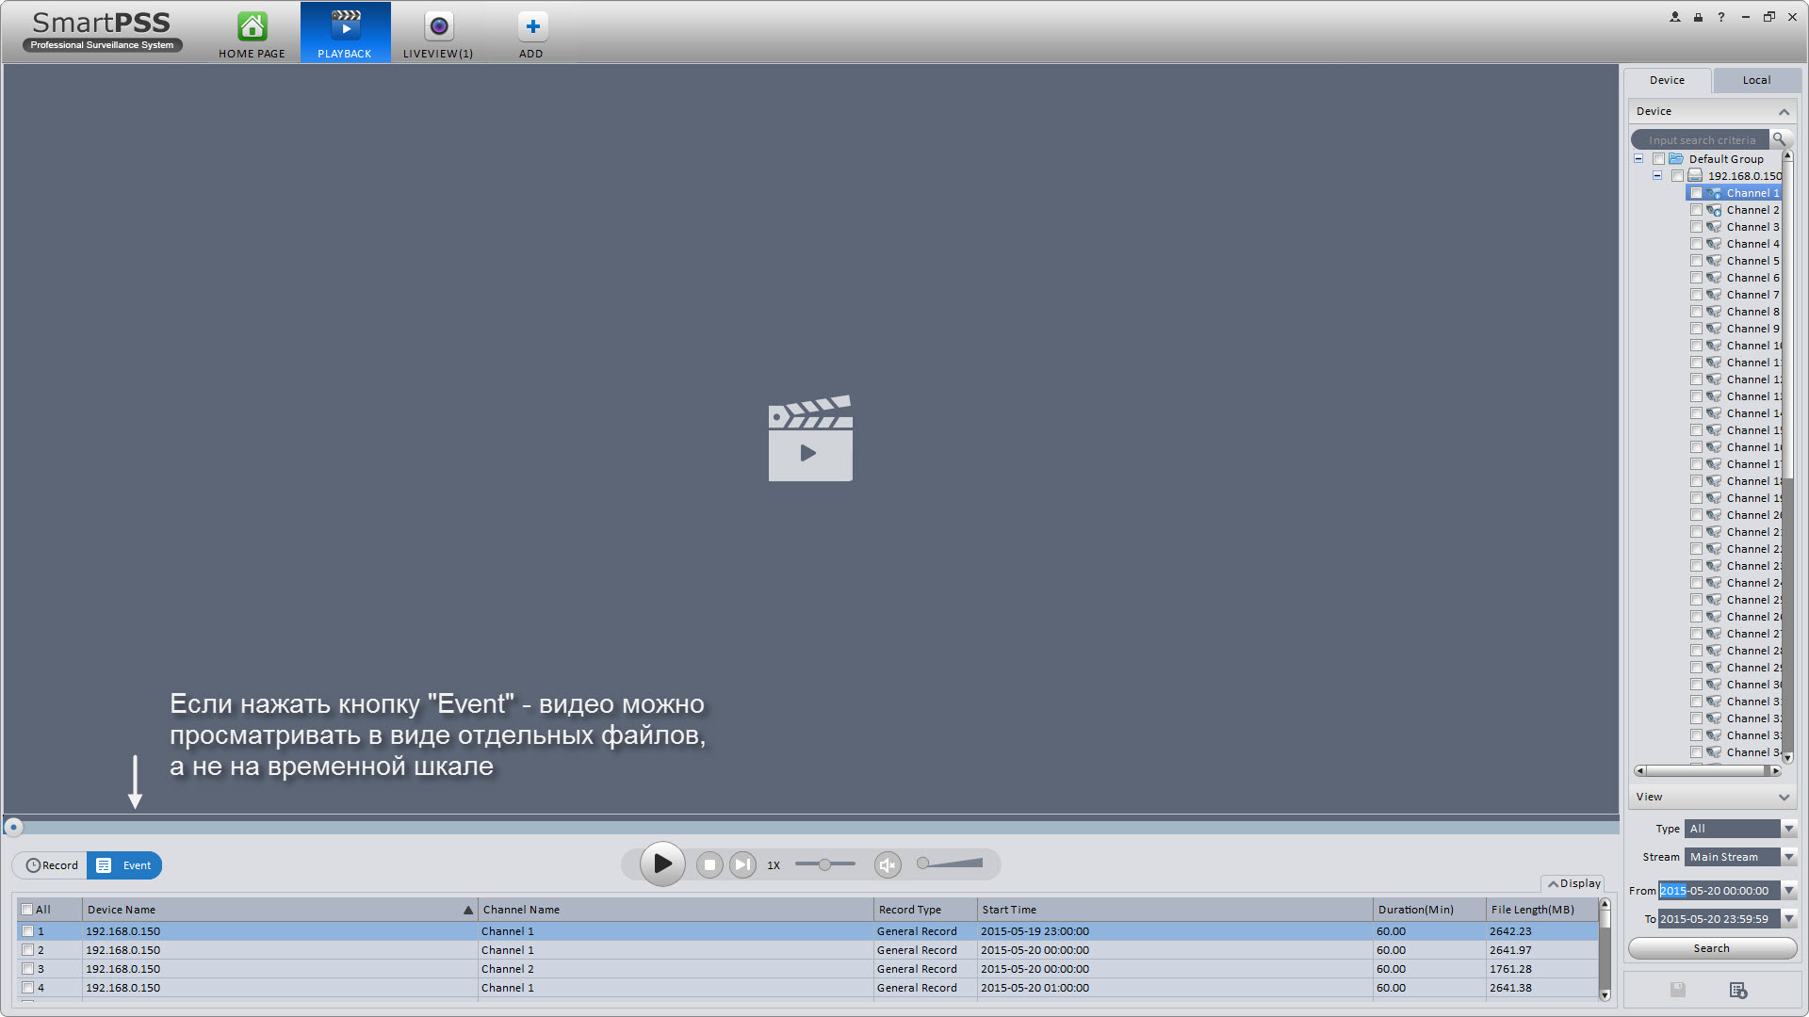Collapse the Display panel toggle
Viewport: 1809px width, 1017px height.
1573,883
